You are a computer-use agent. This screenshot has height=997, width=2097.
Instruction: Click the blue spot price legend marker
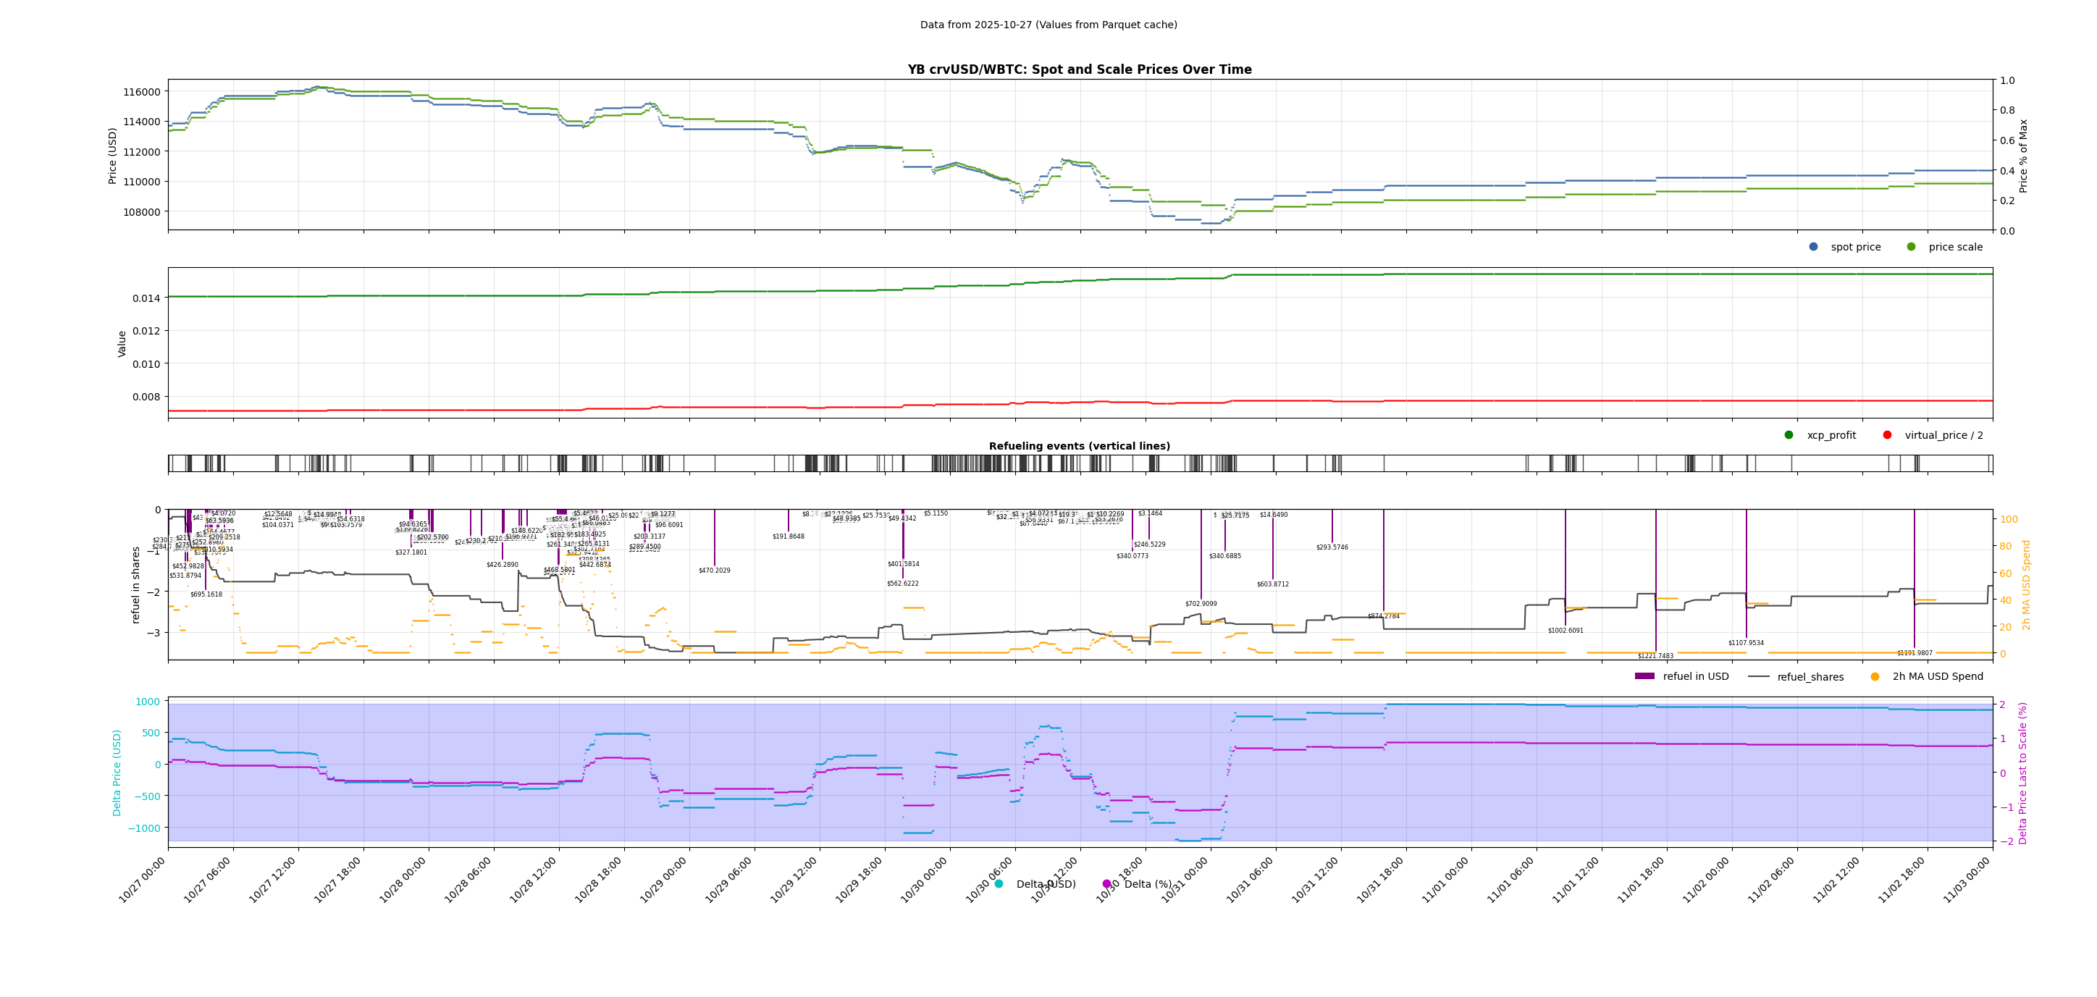tap(1813, 247)
